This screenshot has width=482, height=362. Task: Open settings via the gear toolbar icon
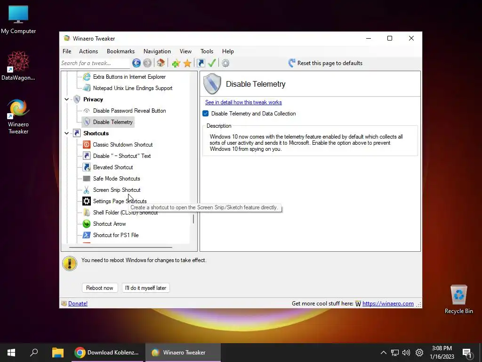coord(225,63)
